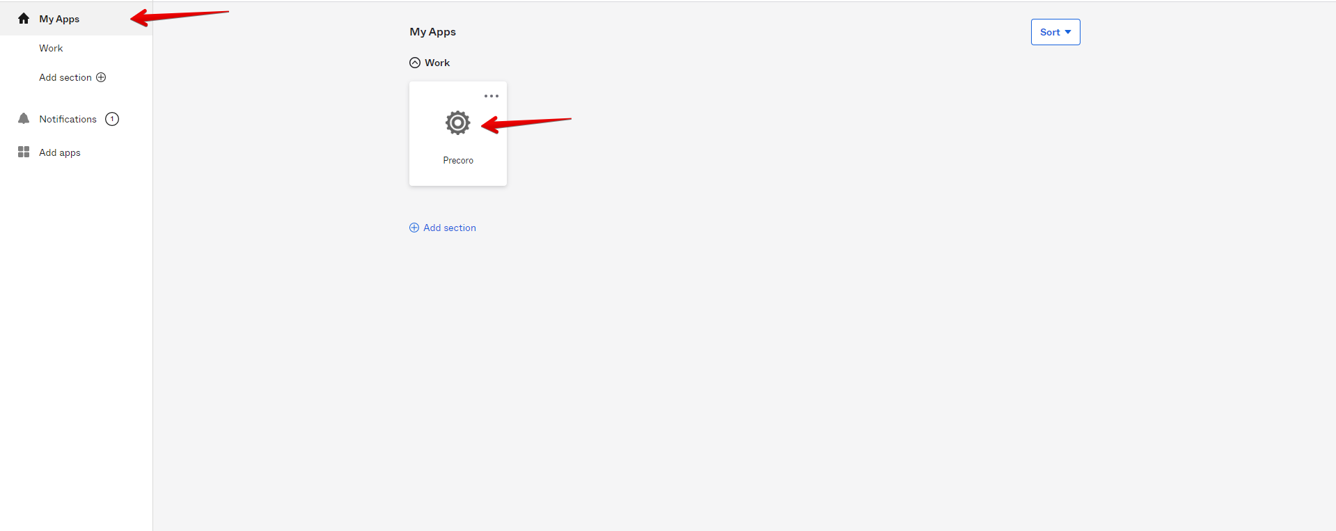Screen dimensions: 1336x531
Task: Click the plus circle icon of main Add section
Action: (x=414, y=228)
